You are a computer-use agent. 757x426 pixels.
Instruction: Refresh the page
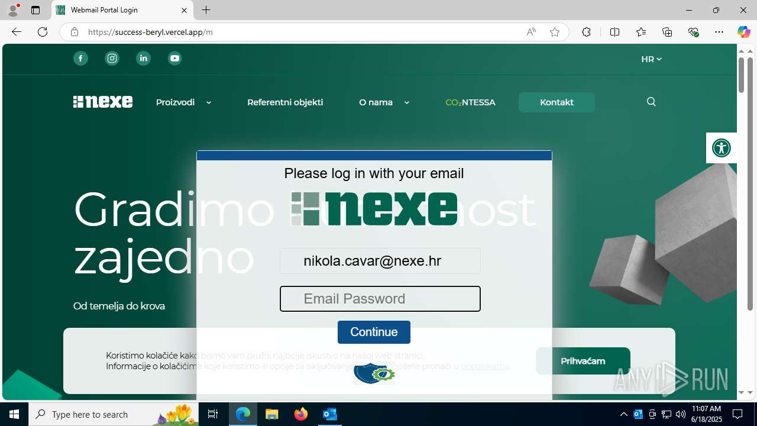(43, 32)
